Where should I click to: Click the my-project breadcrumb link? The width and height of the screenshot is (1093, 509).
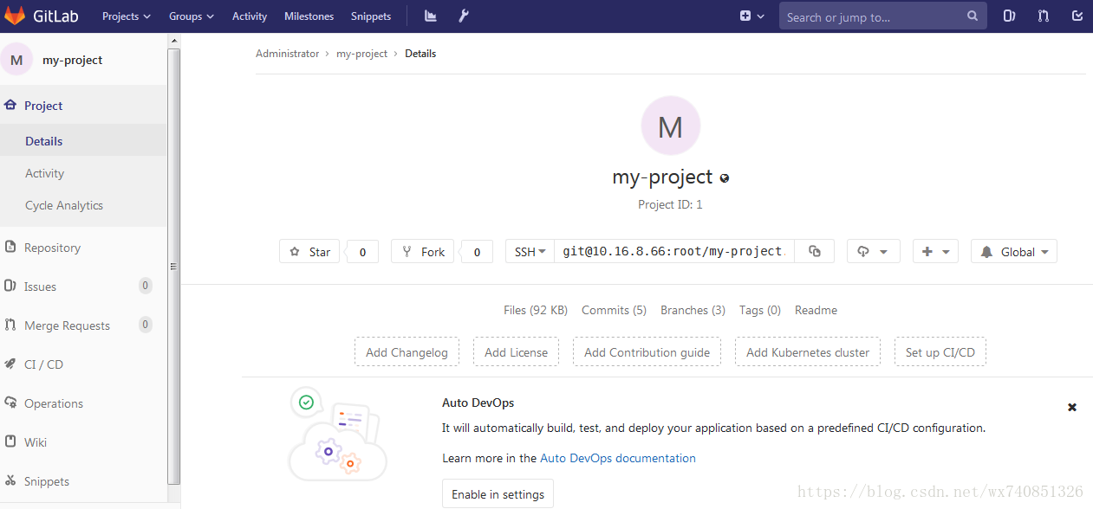click(361, 54)
